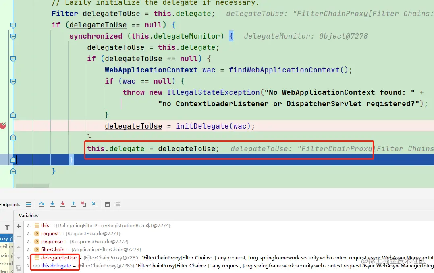This screenshot has width=434, height=273.
Task: Click the remove watch minus icon
Action: click(x=19, y=236)
